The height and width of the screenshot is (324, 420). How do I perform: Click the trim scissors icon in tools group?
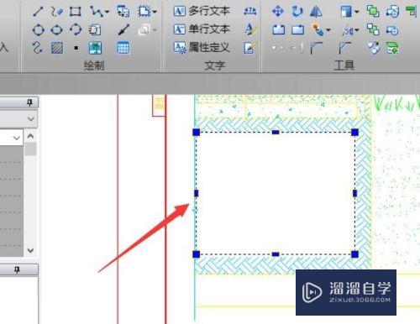pos(348,30)
